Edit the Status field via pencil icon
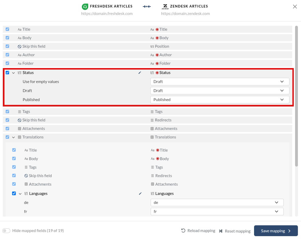 140,72
